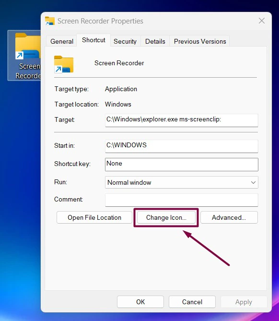The width and height of the screenshot is (279, 321).
Task: Confirm with the OK button
Action: pos(140,302)
